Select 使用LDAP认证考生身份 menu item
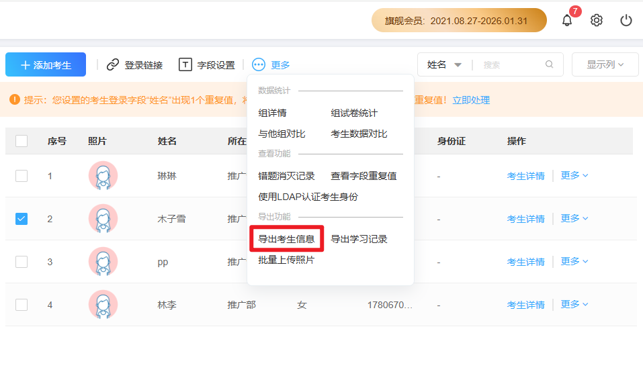 308,197
